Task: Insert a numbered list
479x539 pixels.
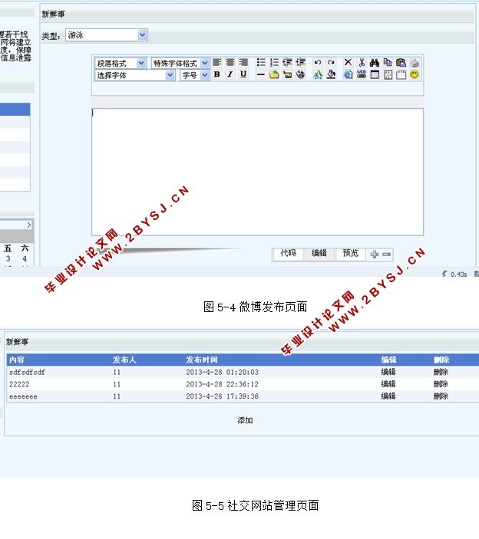Action: point(274,63)
